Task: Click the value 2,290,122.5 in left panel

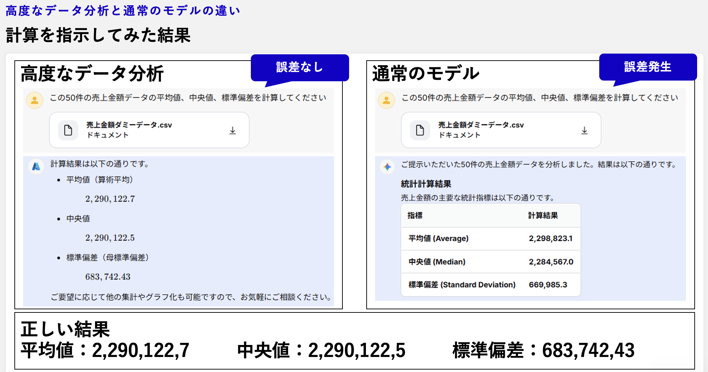Action: (110, 238)
